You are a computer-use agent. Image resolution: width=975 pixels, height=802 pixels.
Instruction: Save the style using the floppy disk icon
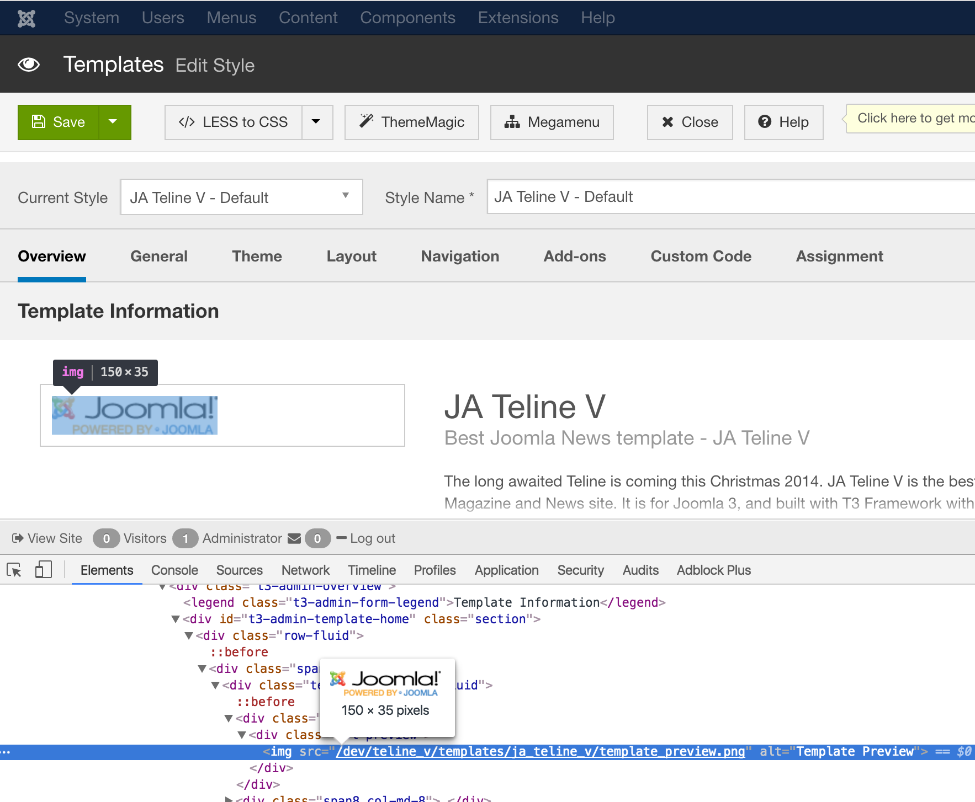click(38, 122)
